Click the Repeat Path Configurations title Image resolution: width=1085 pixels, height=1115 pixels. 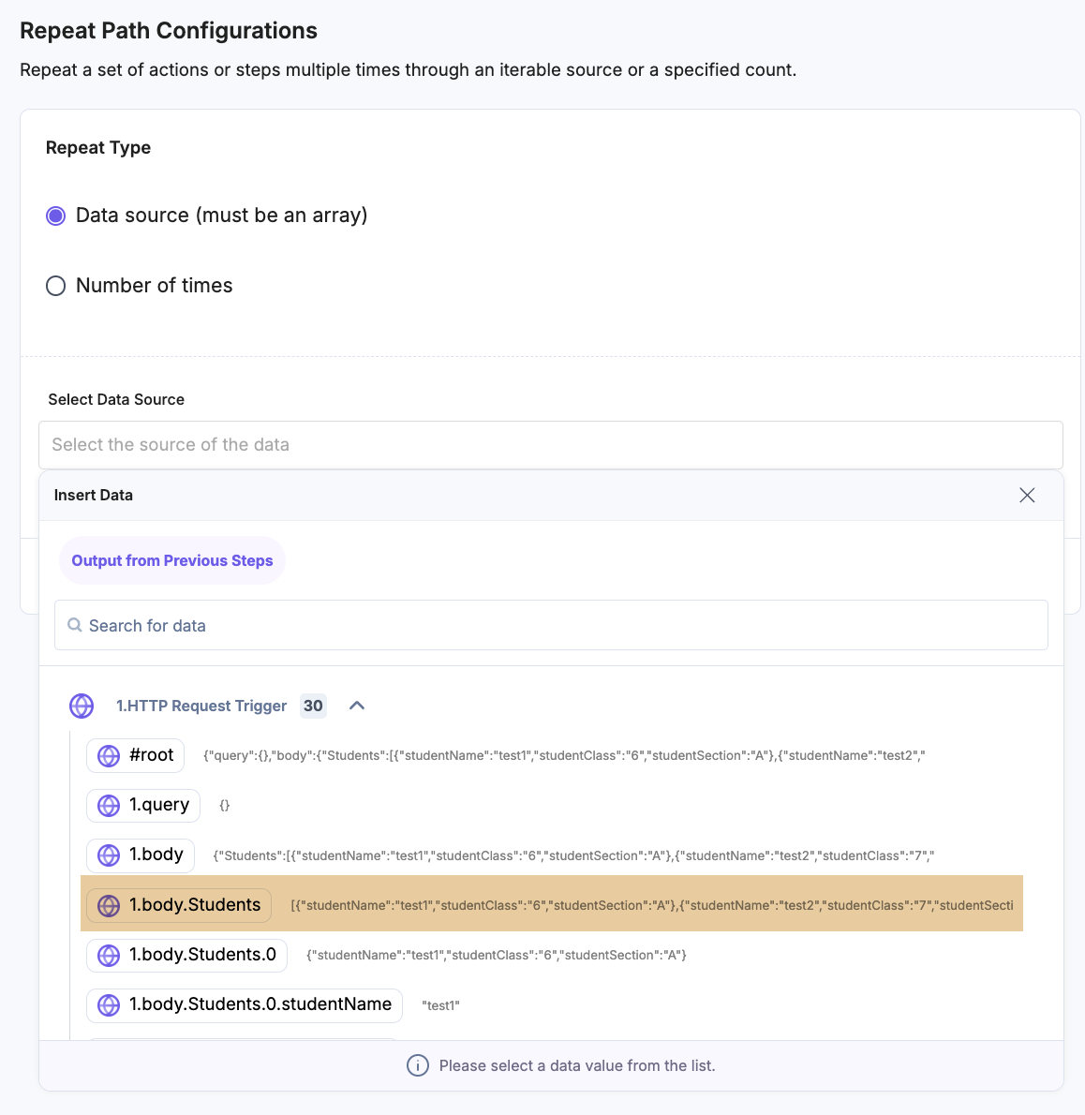pos(169,31)
